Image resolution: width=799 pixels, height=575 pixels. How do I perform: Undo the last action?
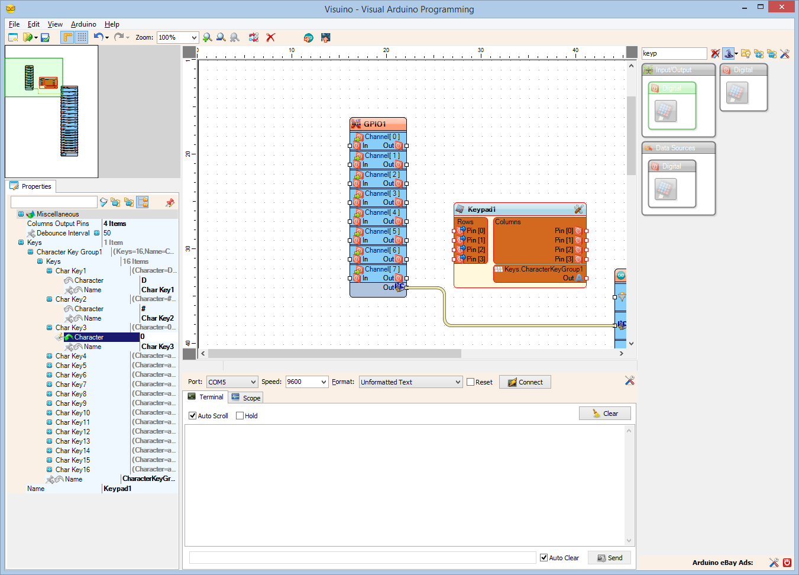98,37
